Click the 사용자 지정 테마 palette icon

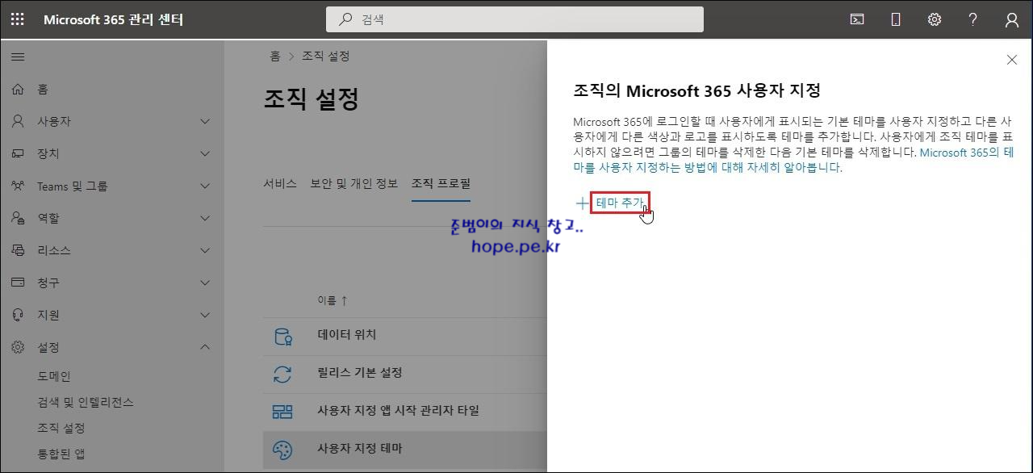tap(282, 450)
